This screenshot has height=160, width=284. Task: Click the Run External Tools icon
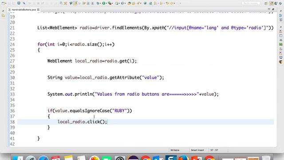coord(110,3)
